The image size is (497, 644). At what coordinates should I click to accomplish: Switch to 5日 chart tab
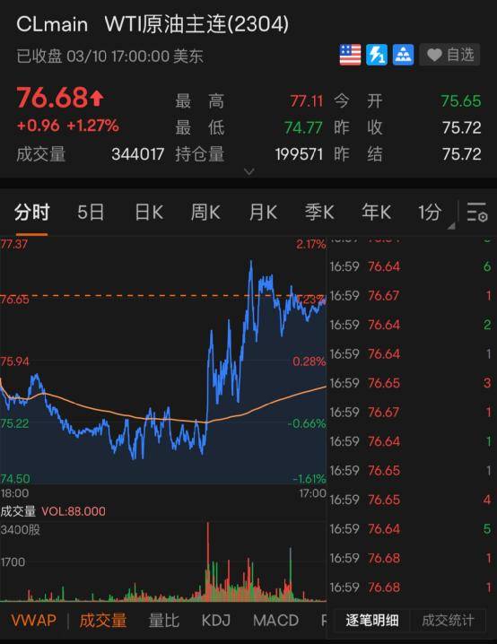pyautogui.click(x=91, y=213)
